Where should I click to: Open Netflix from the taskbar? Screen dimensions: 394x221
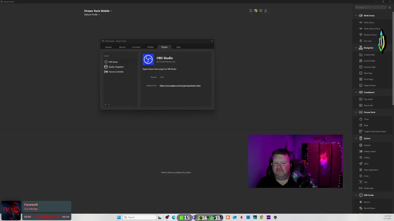click(241, 218)
